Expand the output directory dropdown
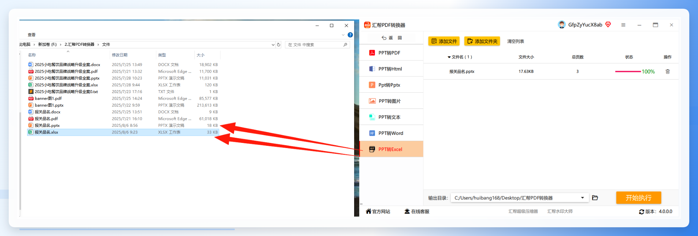Viewport: 698px width, 236px height. [582, 198]
